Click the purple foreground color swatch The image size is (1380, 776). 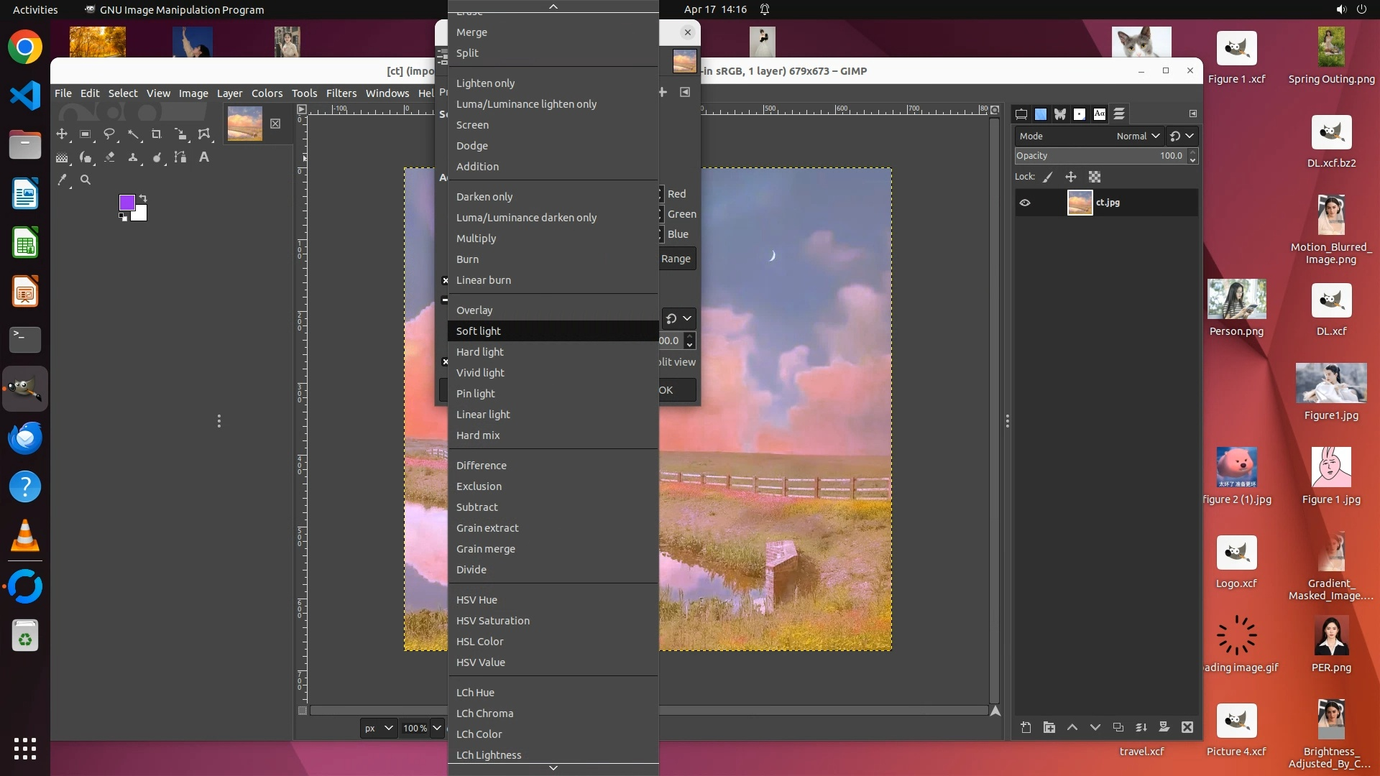[x=126, y=203]
